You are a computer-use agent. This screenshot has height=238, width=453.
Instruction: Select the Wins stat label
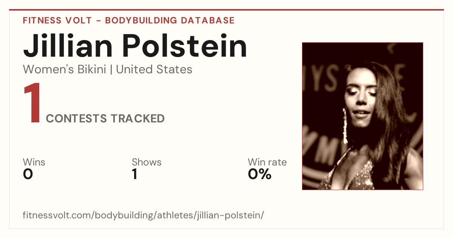pos(34,162)
